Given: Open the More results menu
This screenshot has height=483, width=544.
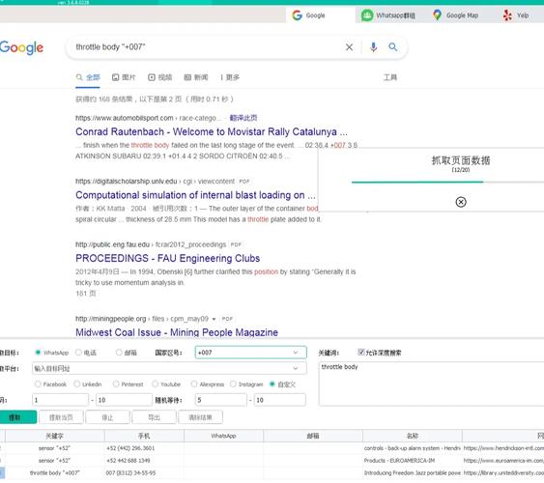Looking at the screenshot, I should pyautogui.click(x=230, y=77).
